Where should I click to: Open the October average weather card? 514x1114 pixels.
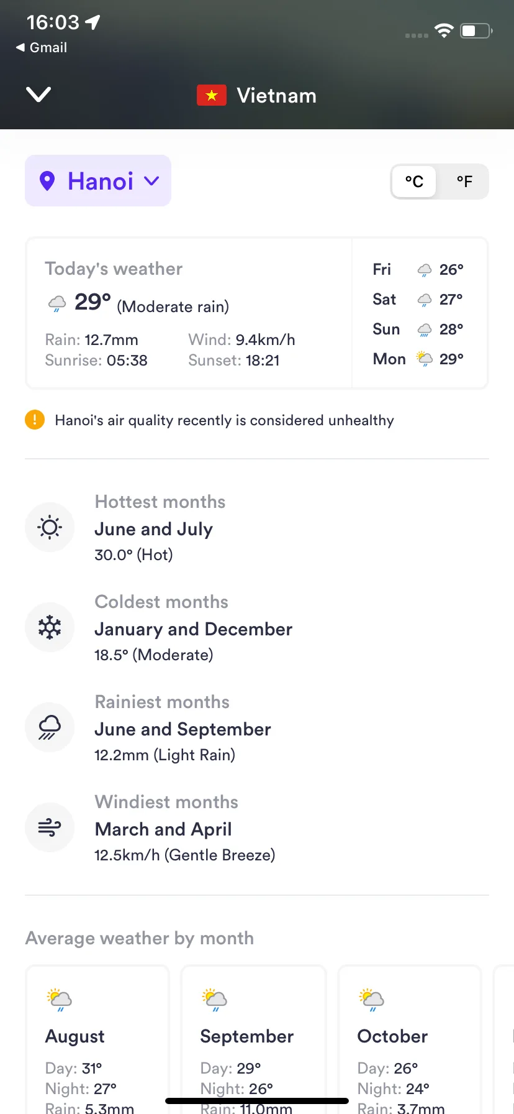click(410, 1039)
